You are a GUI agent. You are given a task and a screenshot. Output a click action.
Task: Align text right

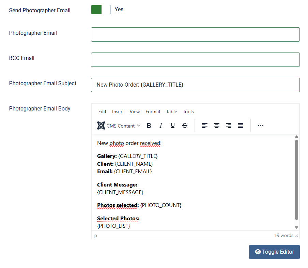pyautogui.click(x=229, y=125)
